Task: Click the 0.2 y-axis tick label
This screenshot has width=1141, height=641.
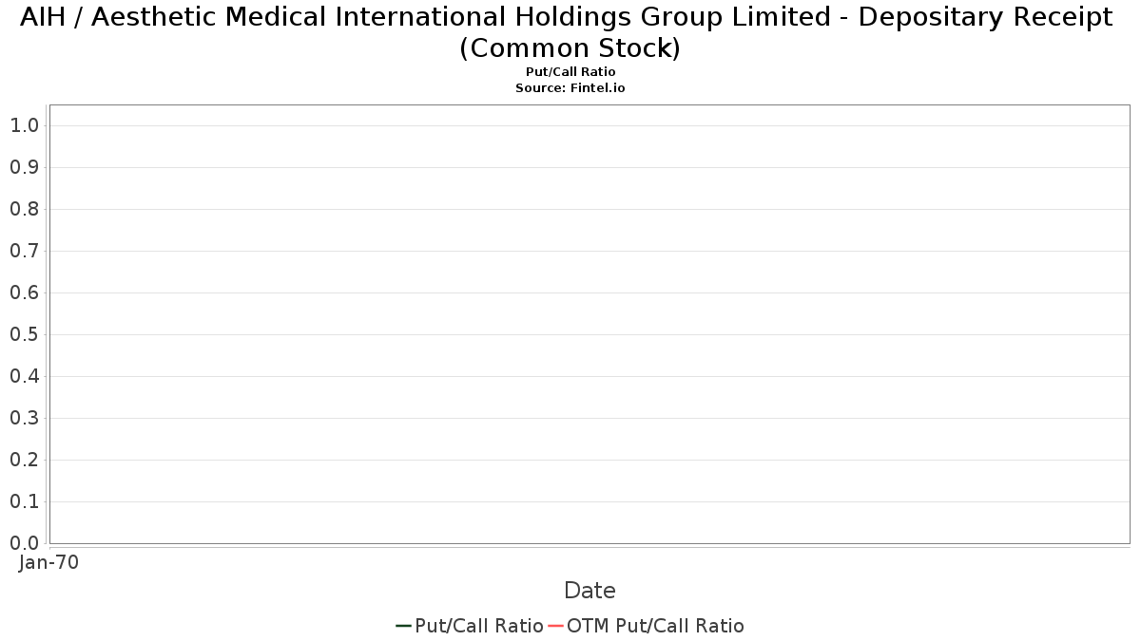Action: [24, 460]
